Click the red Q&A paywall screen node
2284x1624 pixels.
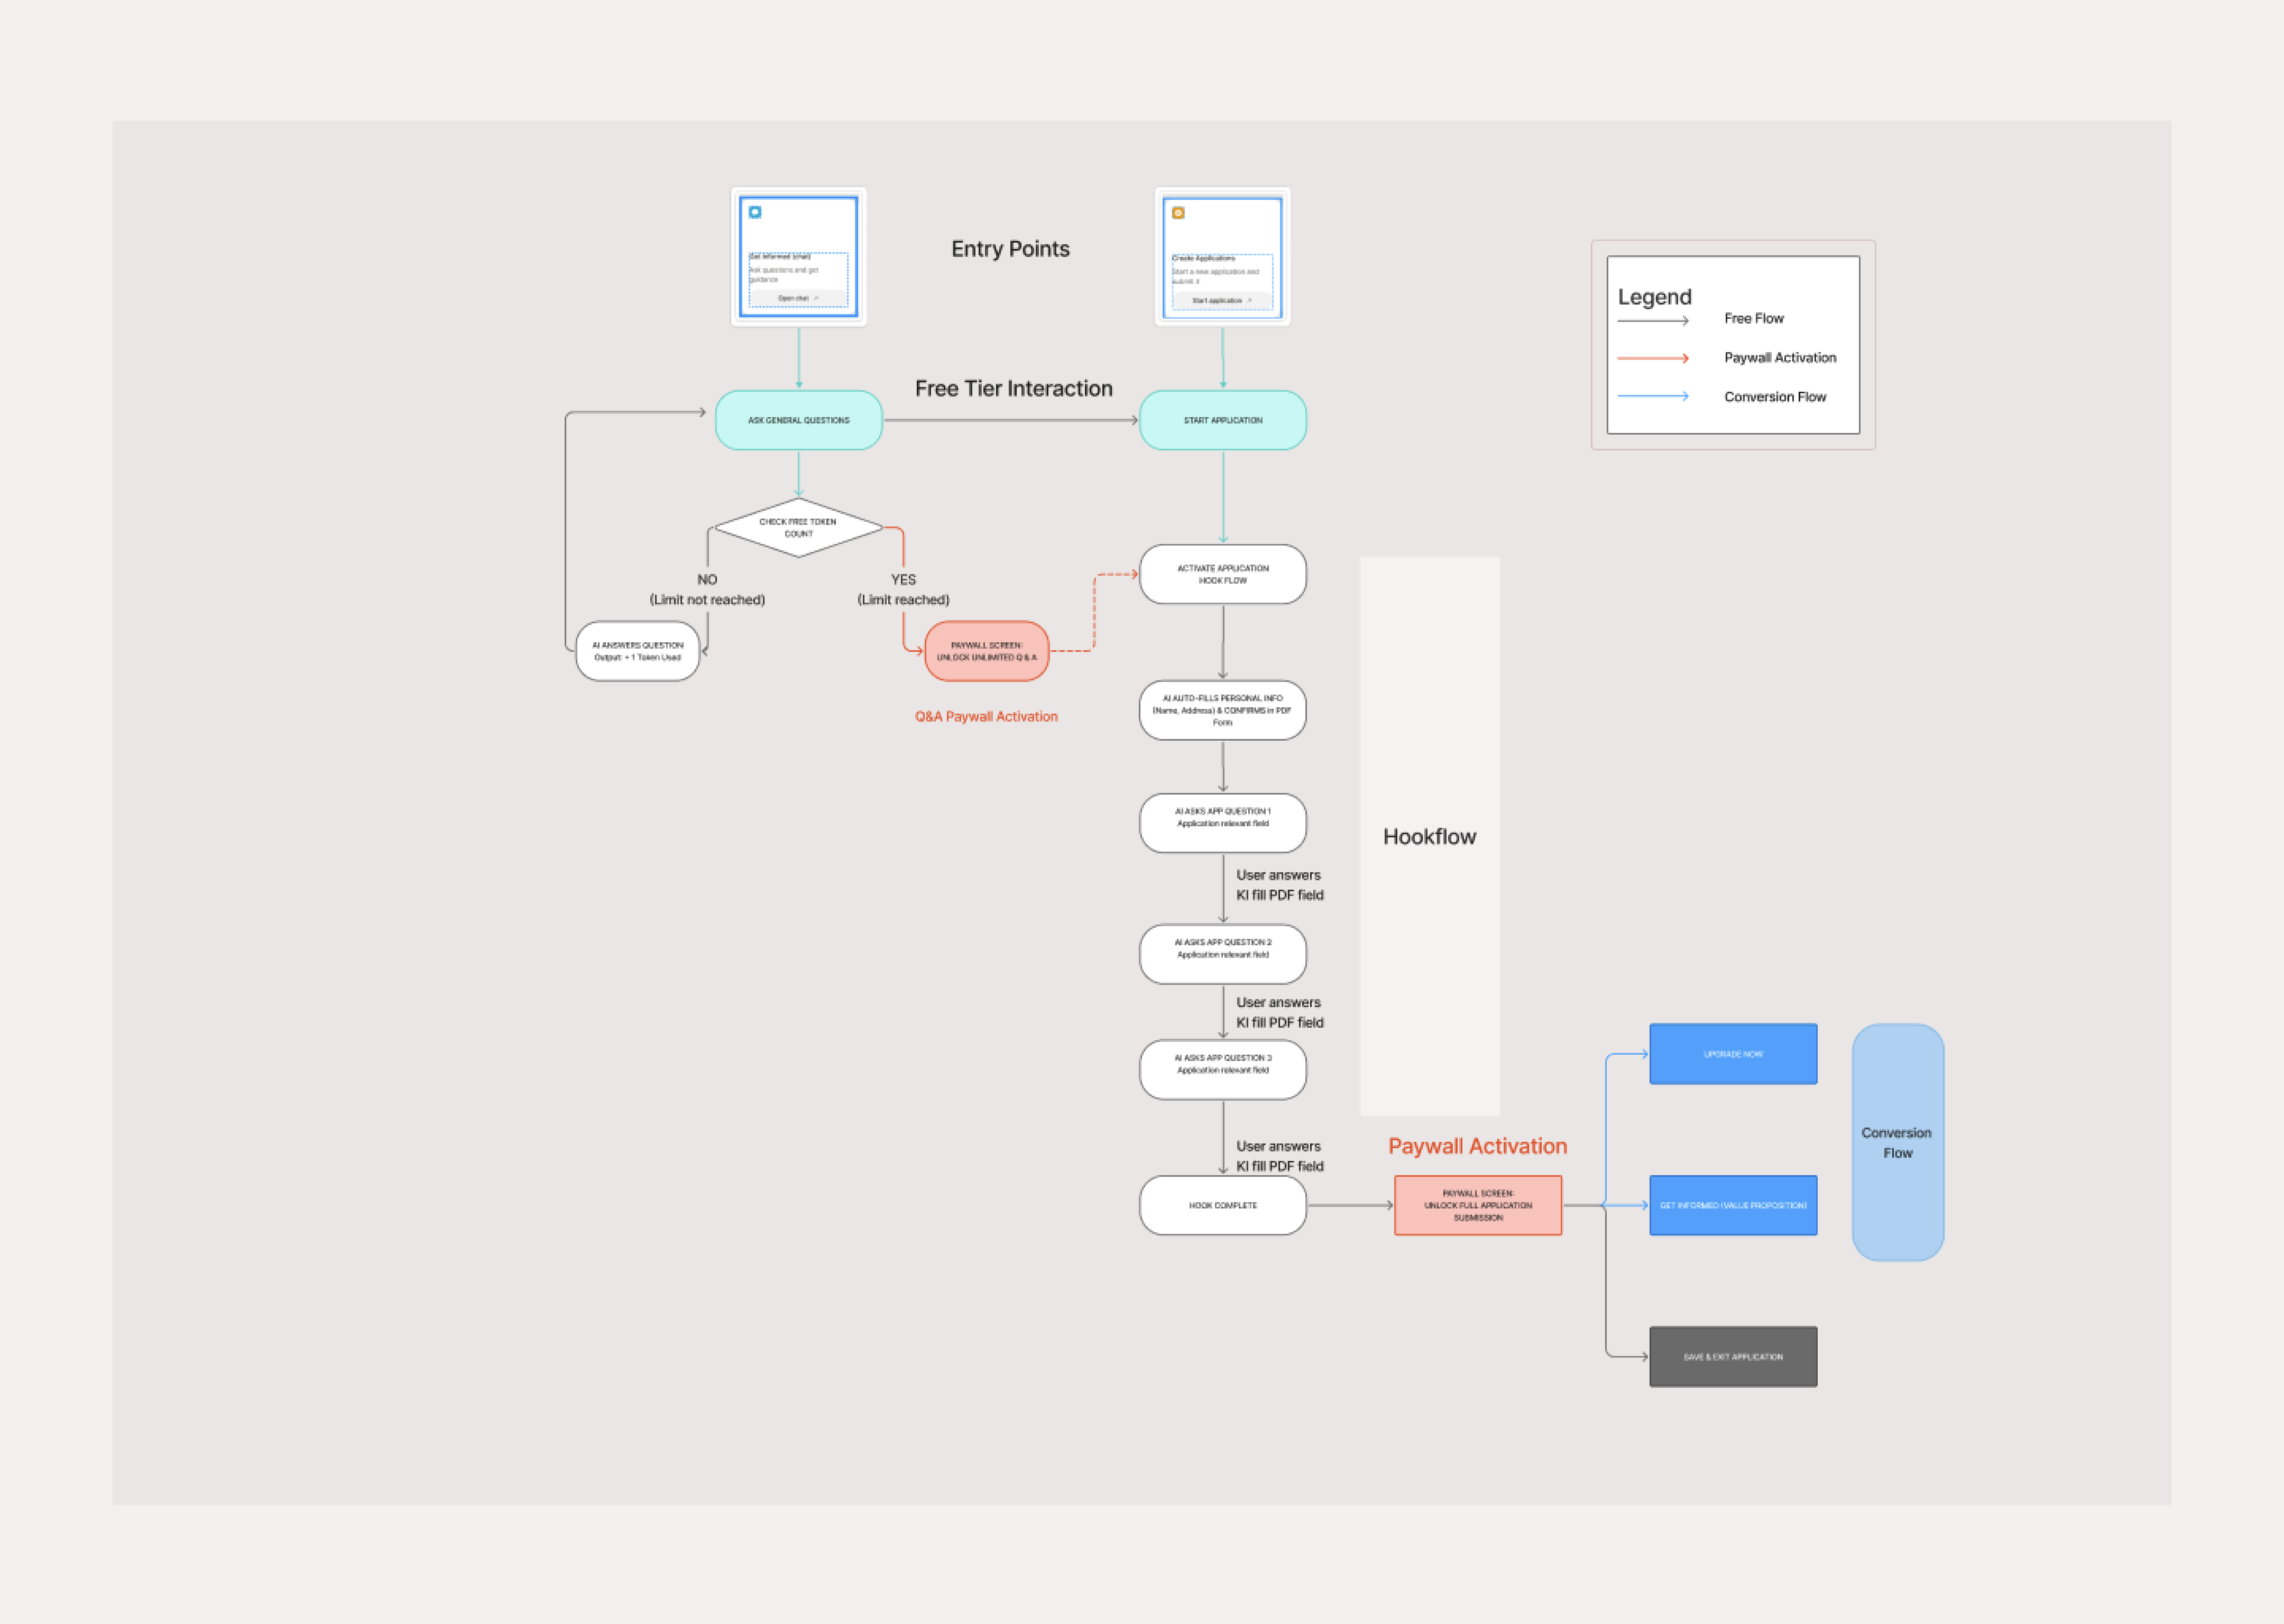[986, 651]
